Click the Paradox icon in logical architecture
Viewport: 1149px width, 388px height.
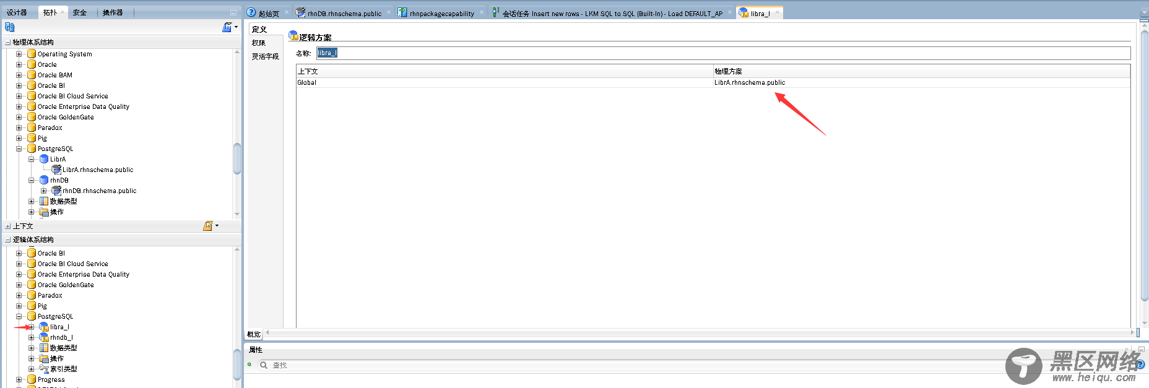(32, 295)
